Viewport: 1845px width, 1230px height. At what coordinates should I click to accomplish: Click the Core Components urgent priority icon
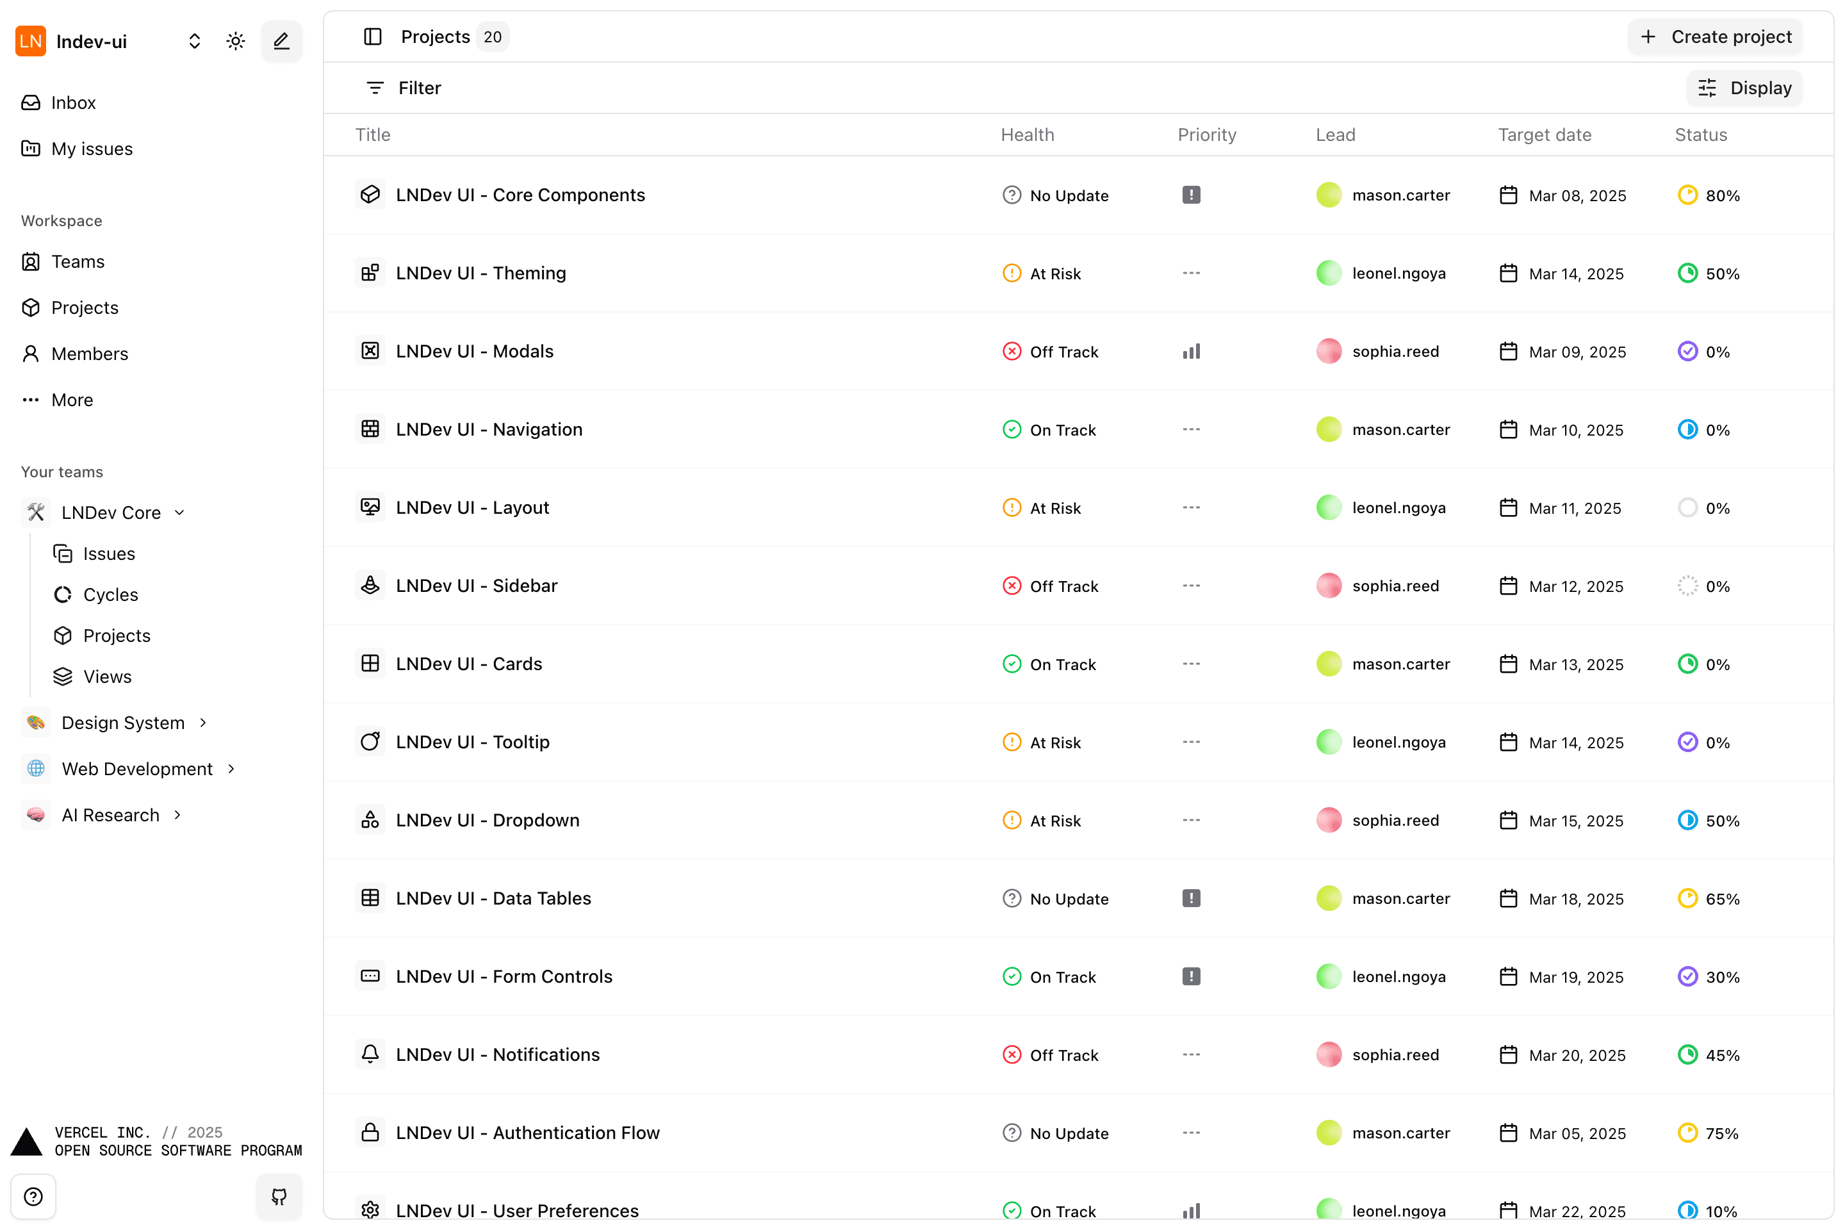[1191, 195]
